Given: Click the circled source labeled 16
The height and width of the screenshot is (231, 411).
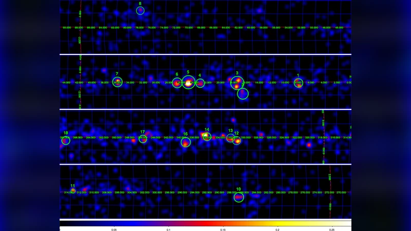Looking at the screenshot, I should (x=185, y=142).
